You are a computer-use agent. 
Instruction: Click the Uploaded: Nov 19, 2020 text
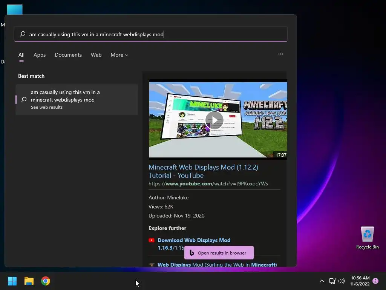point(176,216)
